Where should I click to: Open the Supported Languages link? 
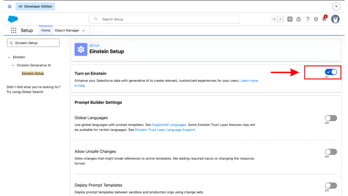pyautogui.click(x=169, y=125)
